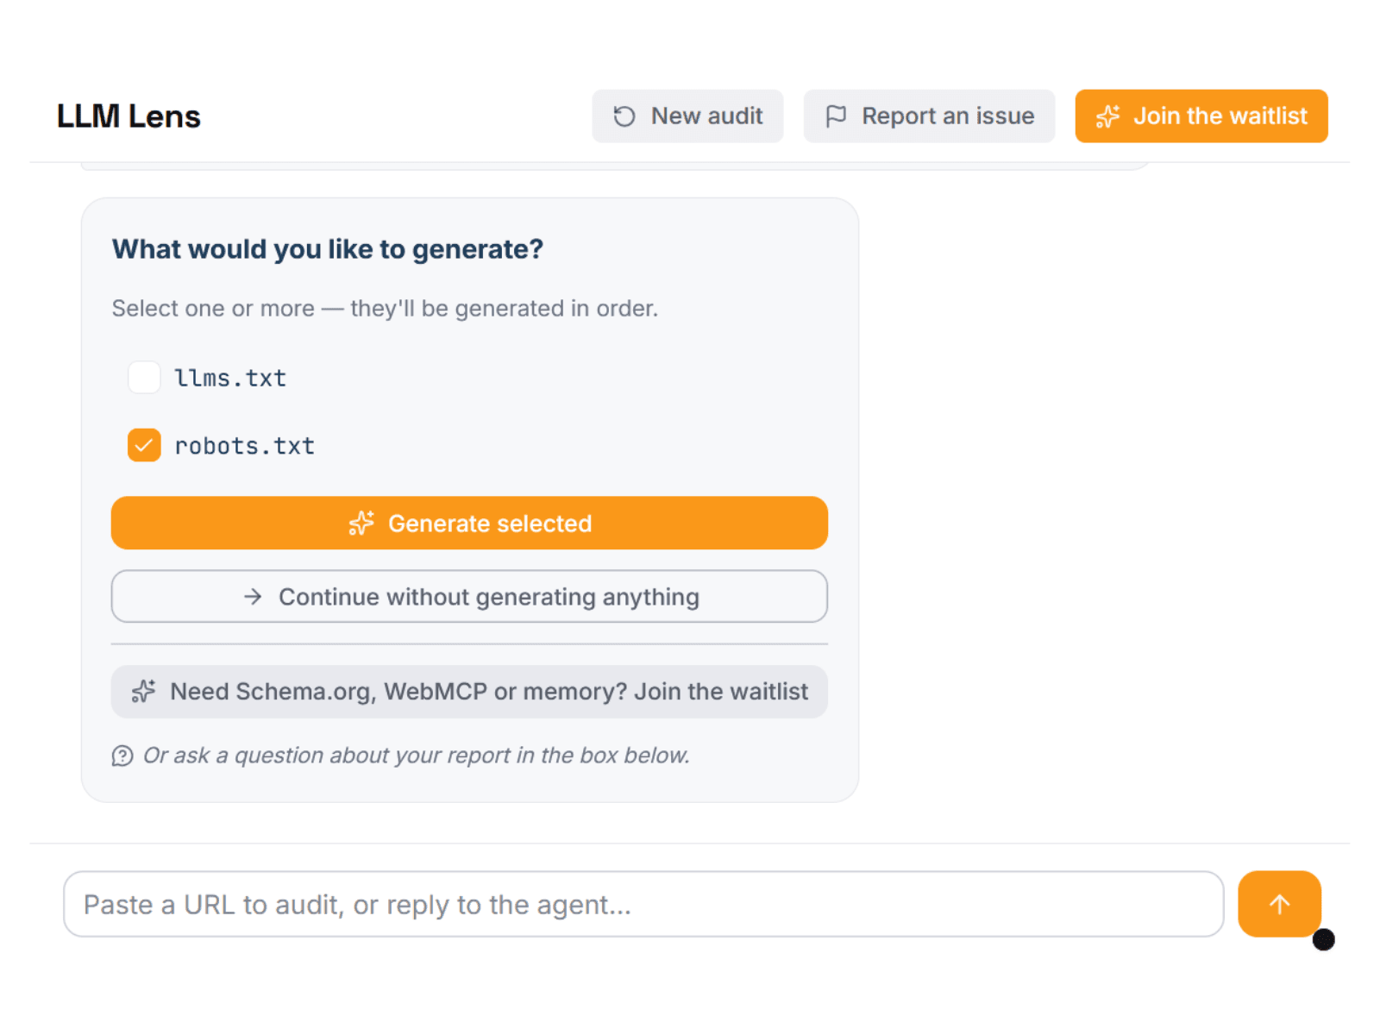
Task: Uncheck the robots.txt checkbox
Action: coord(144,446)
